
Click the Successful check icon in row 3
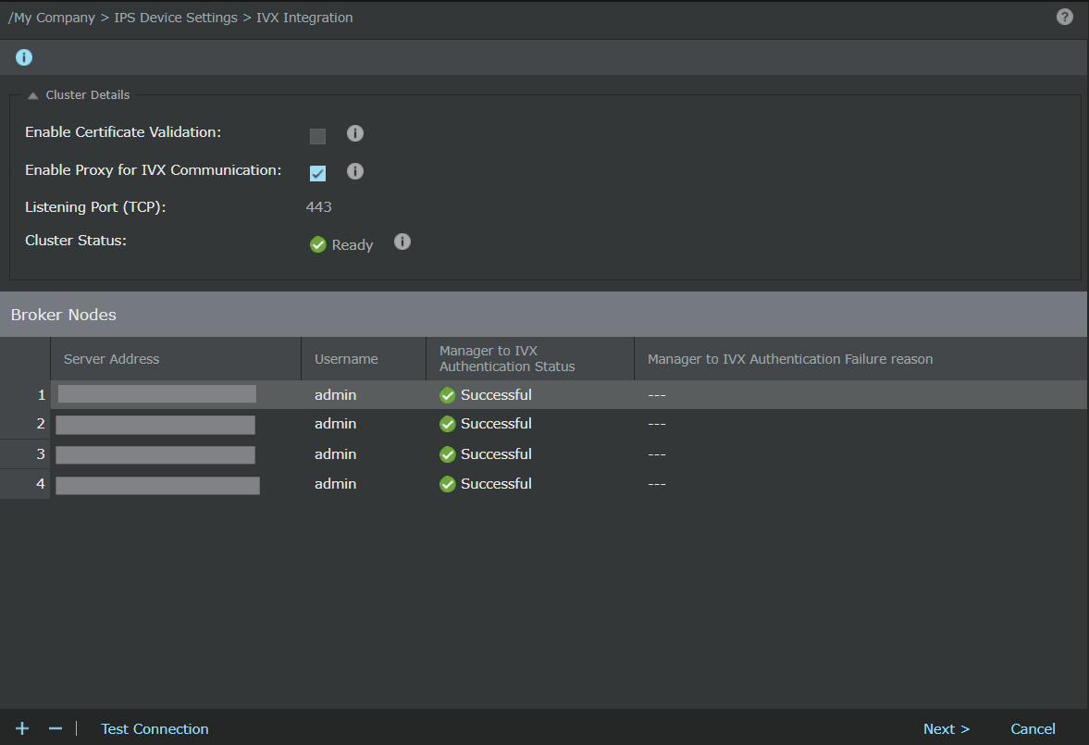[x=447, y=454]
